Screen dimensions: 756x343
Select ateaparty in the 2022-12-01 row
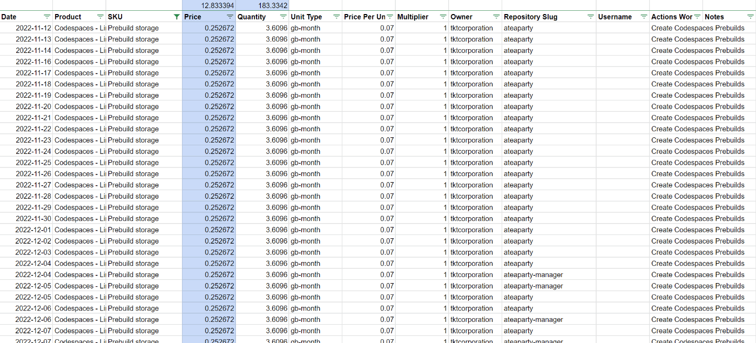[549, 230]
